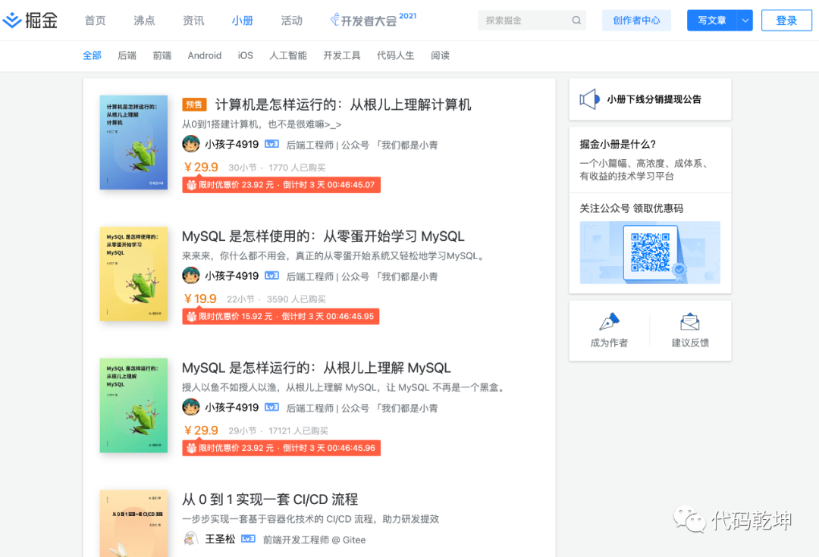The height and width of the screenshot is (557, 819).
Task: Select the 前端 category tab
Action: tap(162, 55)
